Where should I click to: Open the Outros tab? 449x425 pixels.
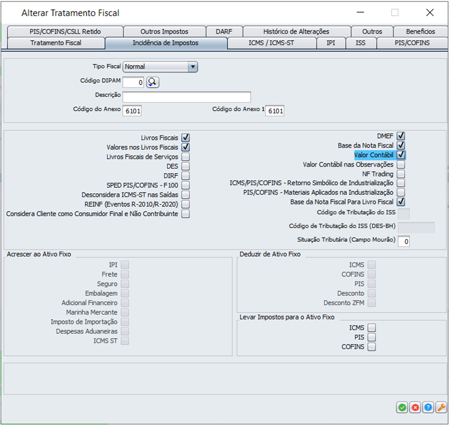point(372,31)
